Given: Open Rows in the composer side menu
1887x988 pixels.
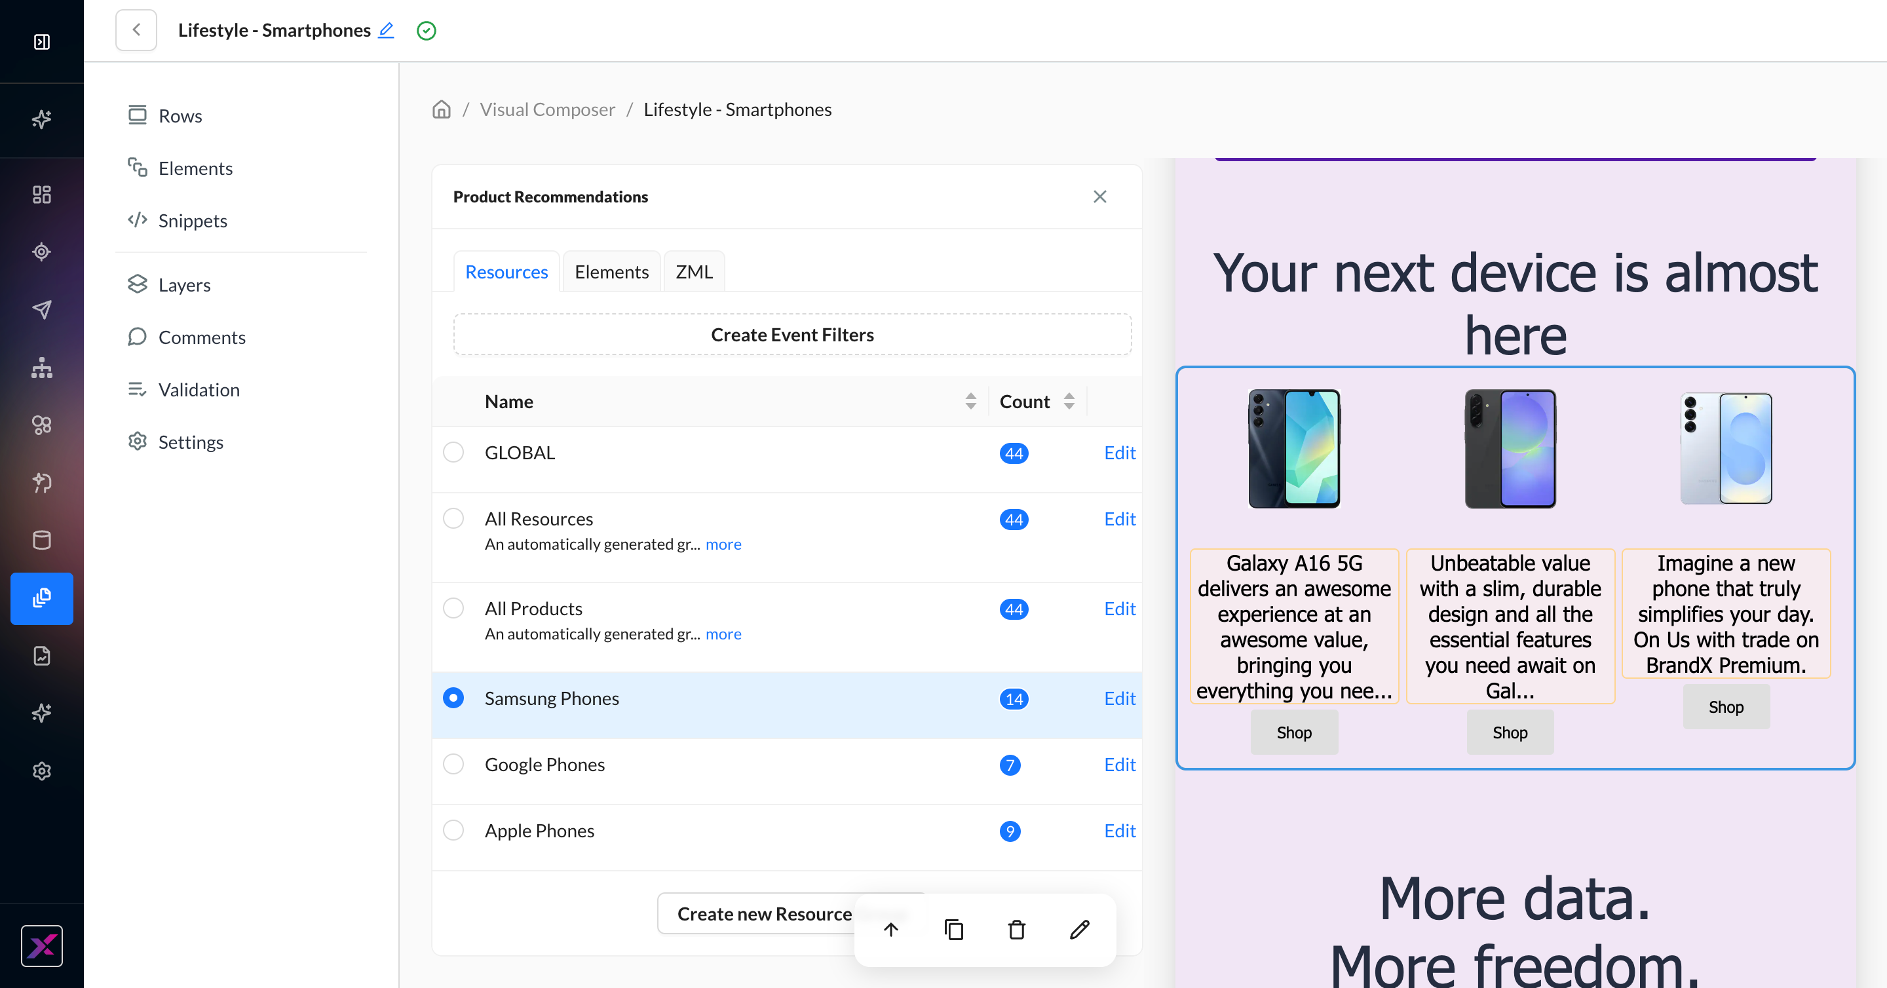Looking at the screenshot, I should (x=165, y=116).
